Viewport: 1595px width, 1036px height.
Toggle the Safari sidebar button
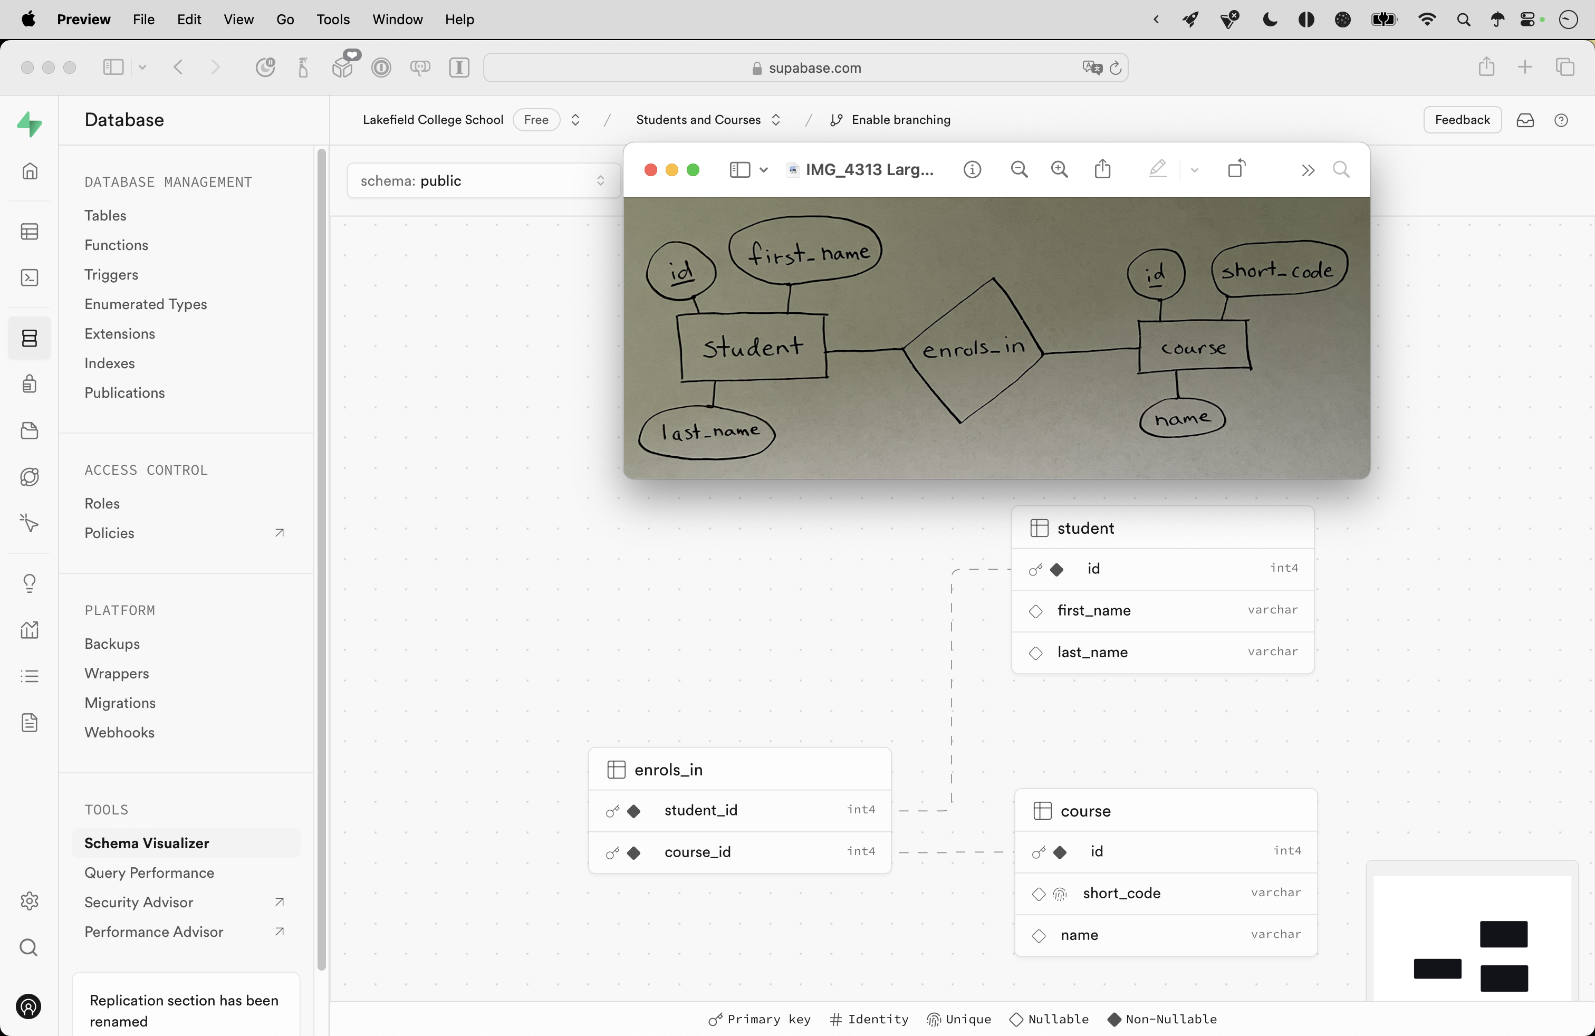113,67
